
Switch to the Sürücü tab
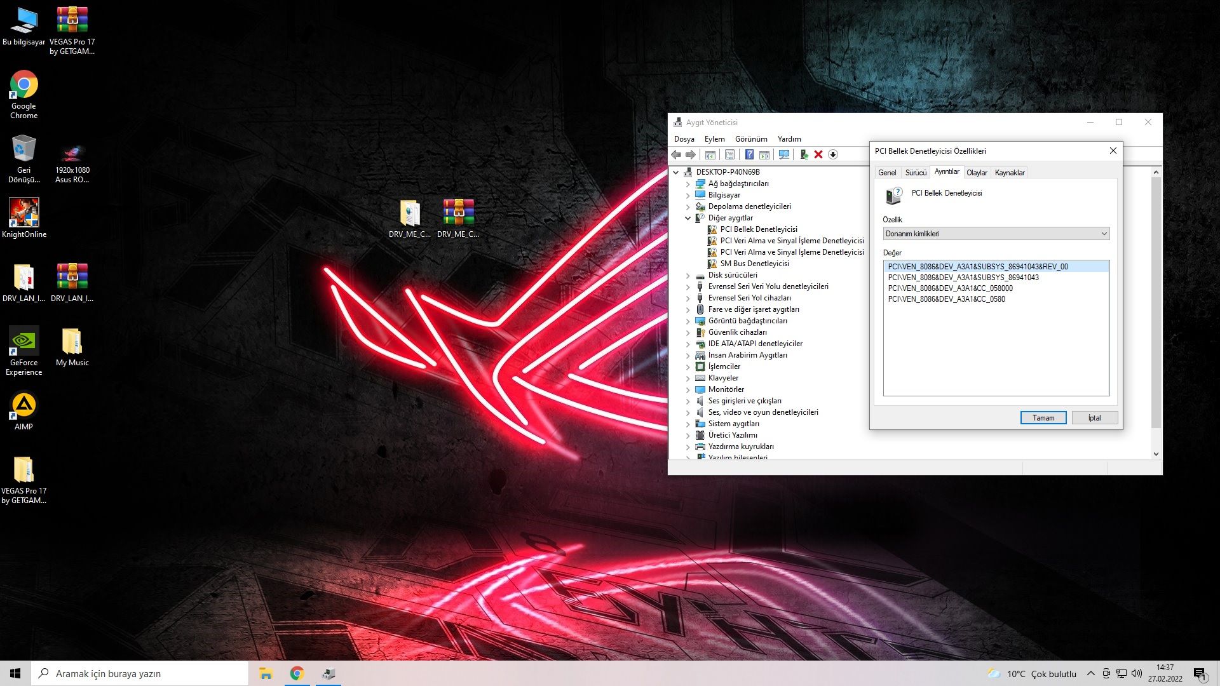point(915,173)
